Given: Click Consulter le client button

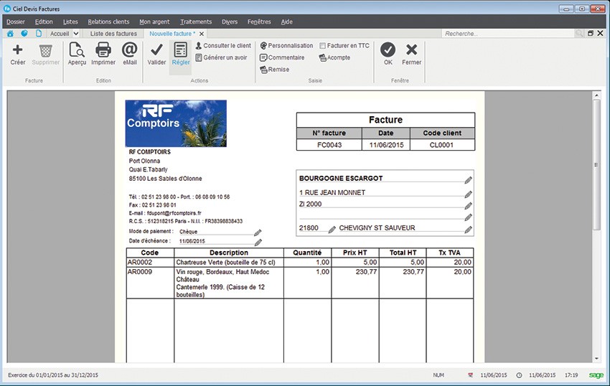Looking at the screenshot, I should tap(223, 45).
